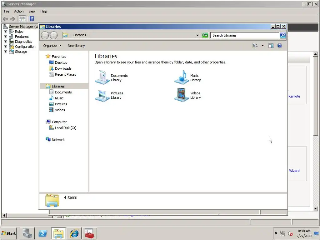Click the taskbar clock 8:48 AM

(304, 231)
